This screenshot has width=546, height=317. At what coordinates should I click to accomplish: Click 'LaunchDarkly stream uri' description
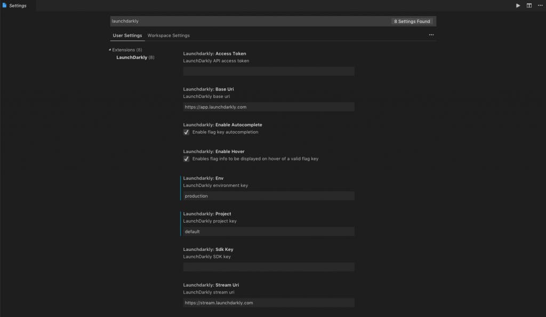[208, 292]
